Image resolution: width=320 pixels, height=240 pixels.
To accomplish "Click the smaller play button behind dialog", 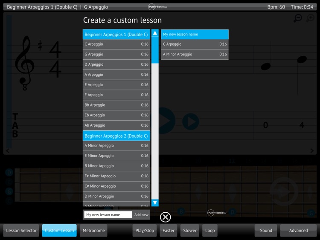I will coord(191,122).
